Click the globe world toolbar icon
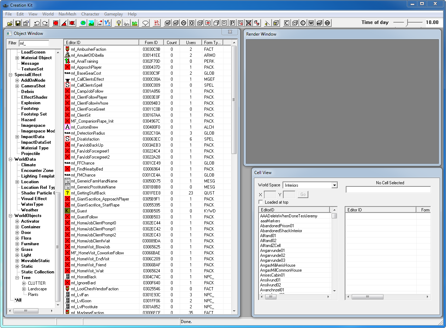The image size is (446, 328). pos(83,23)
